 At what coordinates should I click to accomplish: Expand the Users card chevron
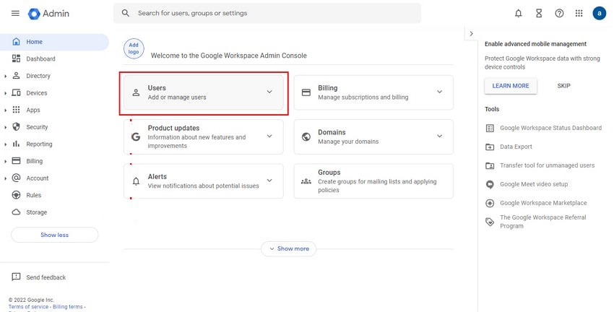pos(269,92)
